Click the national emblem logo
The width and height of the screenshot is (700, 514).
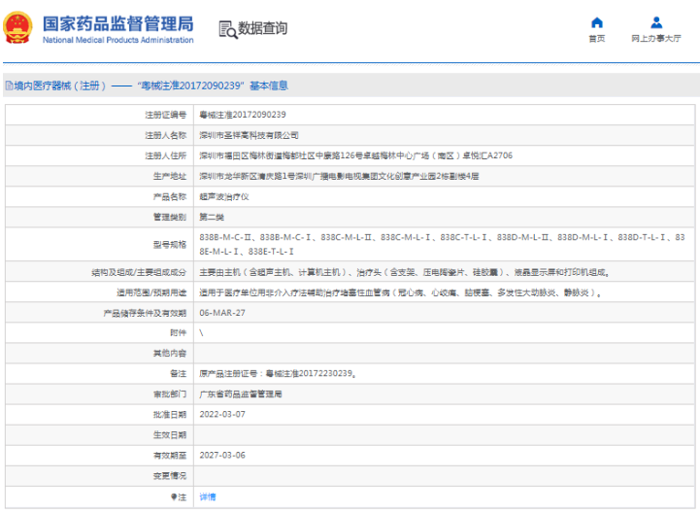[x=17, y=28]
